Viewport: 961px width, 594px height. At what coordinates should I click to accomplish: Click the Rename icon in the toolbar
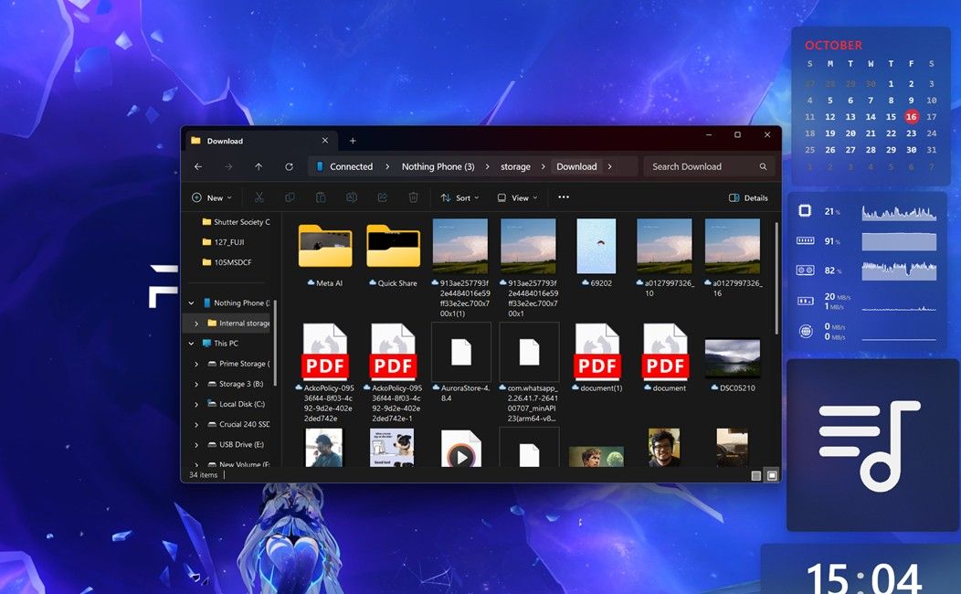pyautogui.click(x=352, y=197)
